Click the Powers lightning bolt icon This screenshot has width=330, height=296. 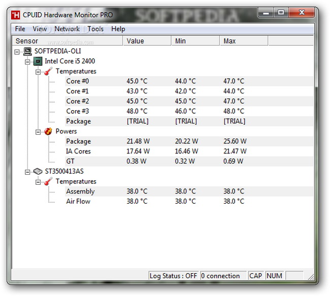coord(48,131)
